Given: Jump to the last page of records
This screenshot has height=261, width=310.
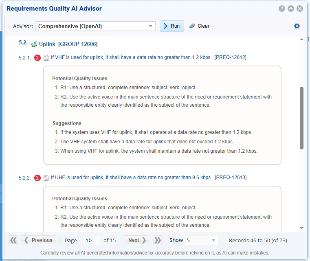Looking at the screenshot, I should click(158, 240).
